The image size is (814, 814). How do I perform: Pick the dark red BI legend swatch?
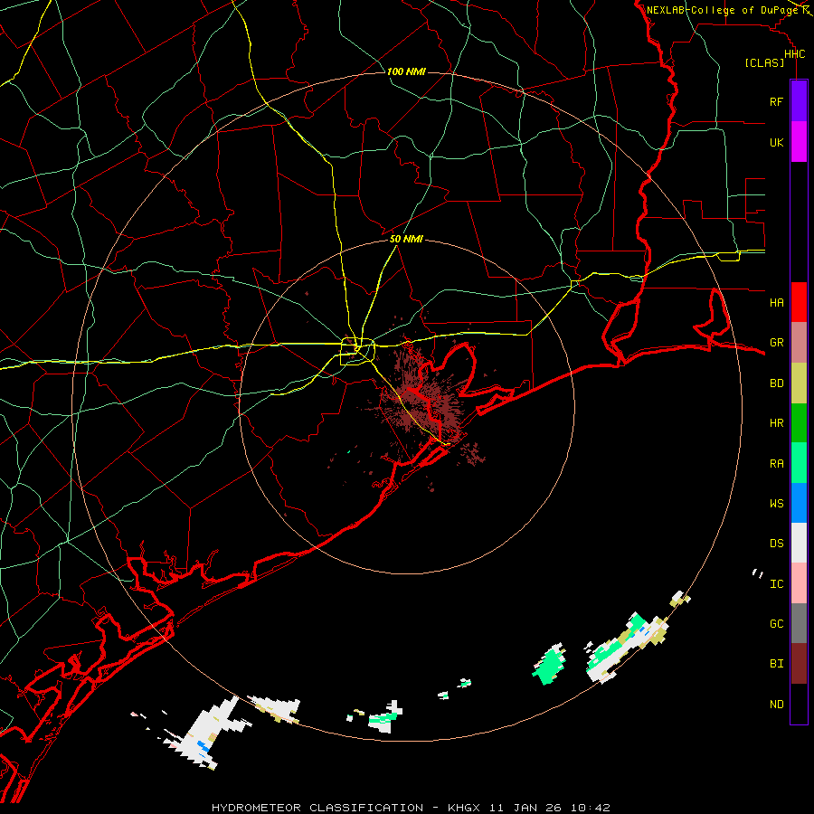tap(799, 664)
